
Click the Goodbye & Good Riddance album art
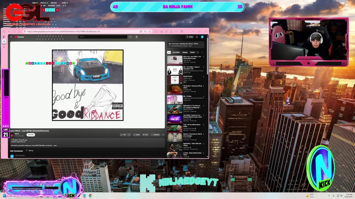click(88, 85)
